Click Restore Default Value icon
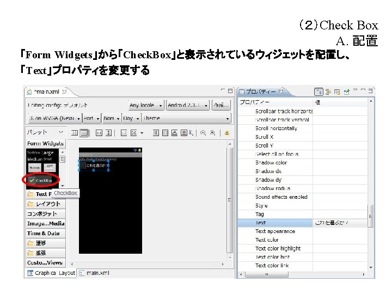This screenshot has width=392, height=294. click(337, 92)
